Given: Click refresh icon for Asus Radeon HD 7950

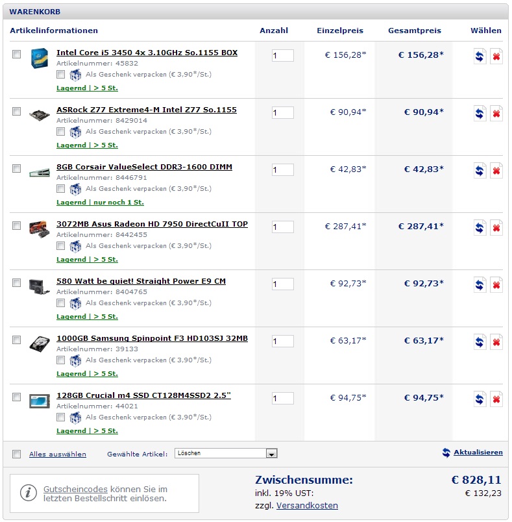Looking at the screenshot, I should [x=480, y=228].
